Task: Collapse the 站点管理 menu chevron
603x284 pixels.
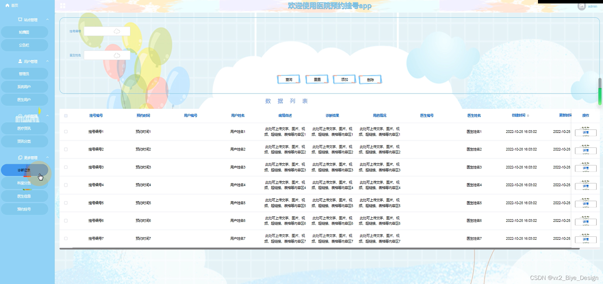Action: (47, 19)
